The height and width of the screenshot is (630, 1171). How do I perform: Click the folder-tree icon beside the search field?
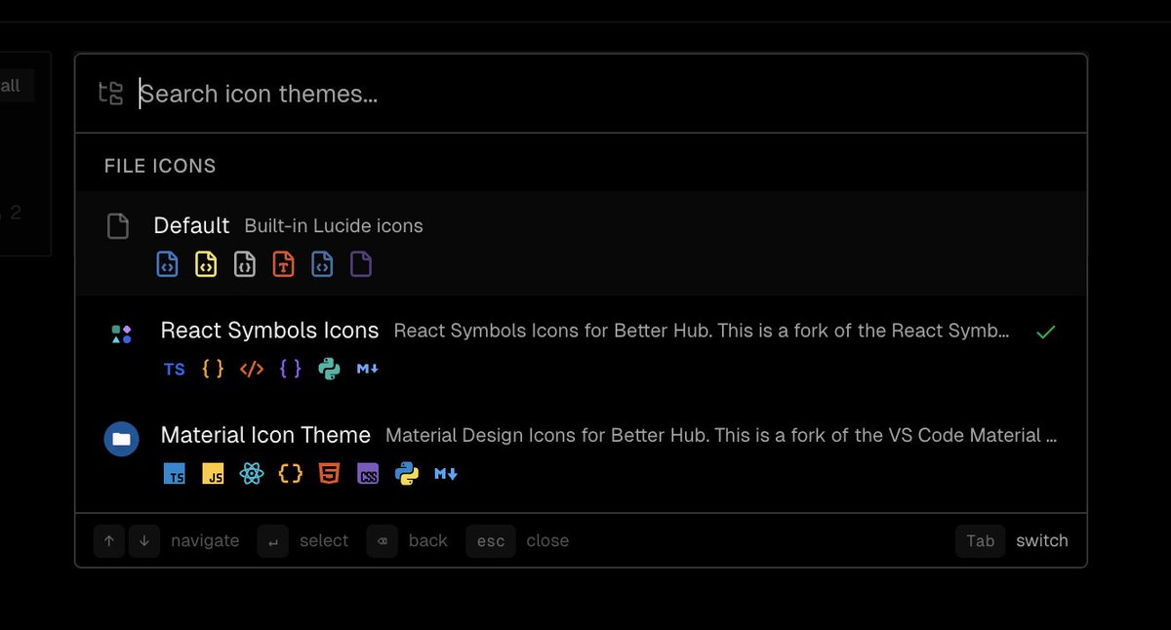click(111, 94)
